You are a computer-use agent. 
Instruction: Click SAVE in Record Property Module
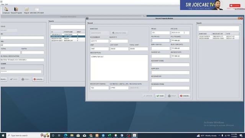(160, 96)
